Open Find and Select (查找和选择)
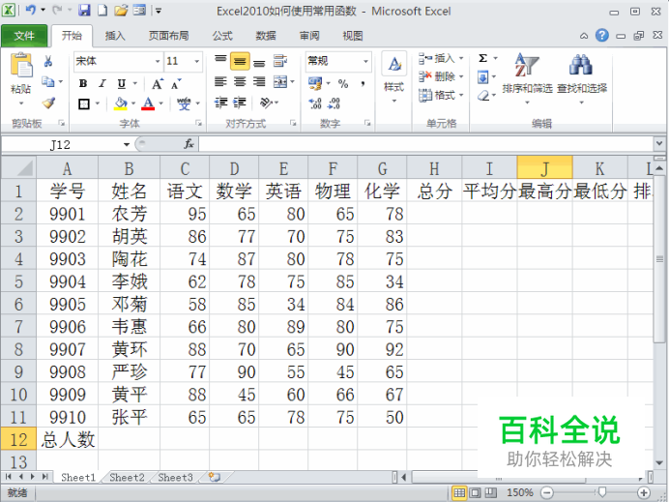 point(582,78)
